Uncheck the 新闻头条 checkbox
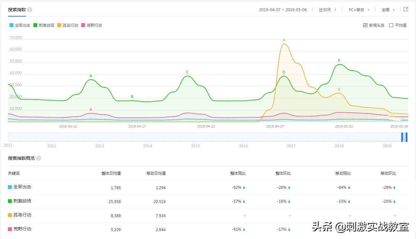 365,25
